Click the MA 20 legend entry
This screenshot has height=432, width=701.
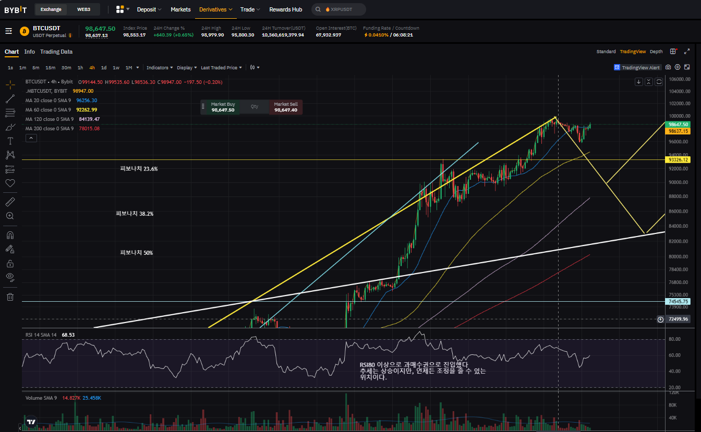click(x=61, y=101)
